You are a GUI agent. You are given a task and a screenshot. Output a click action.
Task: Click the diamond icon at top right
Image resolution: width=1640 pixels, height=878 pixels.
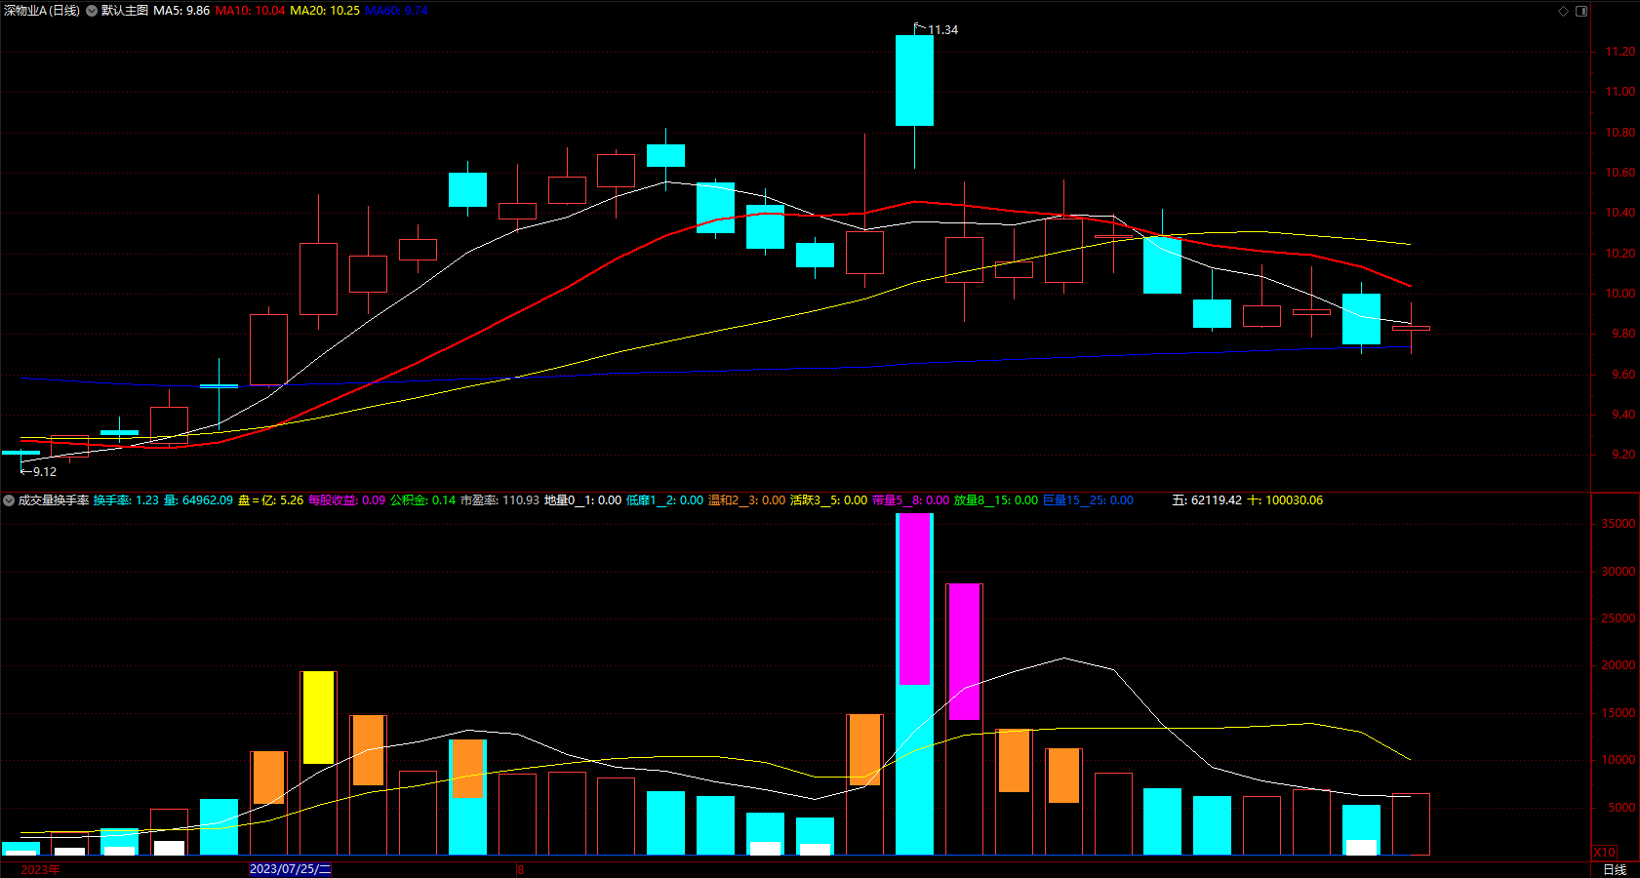[1563, 11]
